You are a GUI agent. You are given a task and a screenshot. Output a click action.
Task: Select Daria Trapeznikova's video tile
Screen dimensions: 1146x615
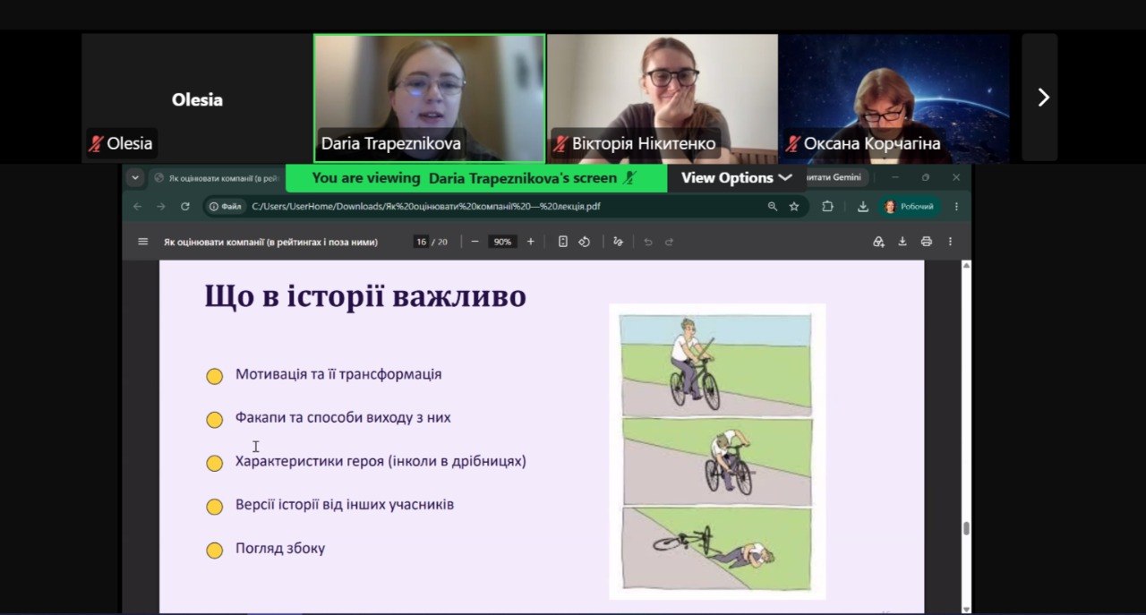[430, 98]
